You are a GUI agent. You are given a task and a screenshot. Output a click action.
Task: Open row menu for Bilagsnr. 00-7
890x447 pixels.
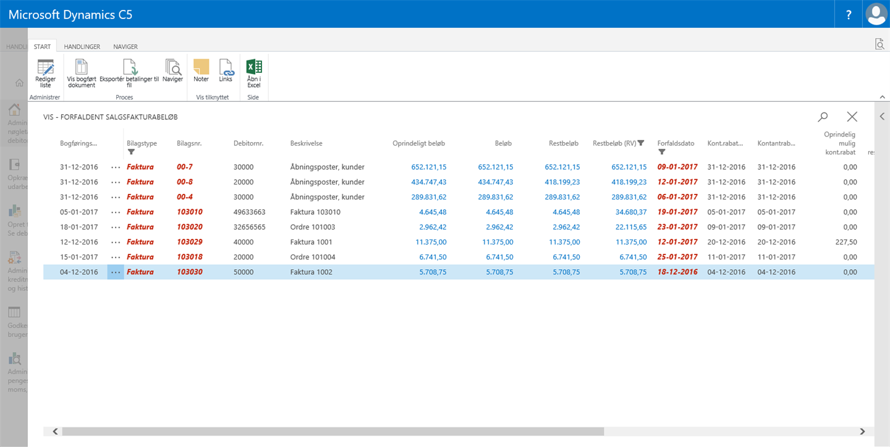coord(116,167)
